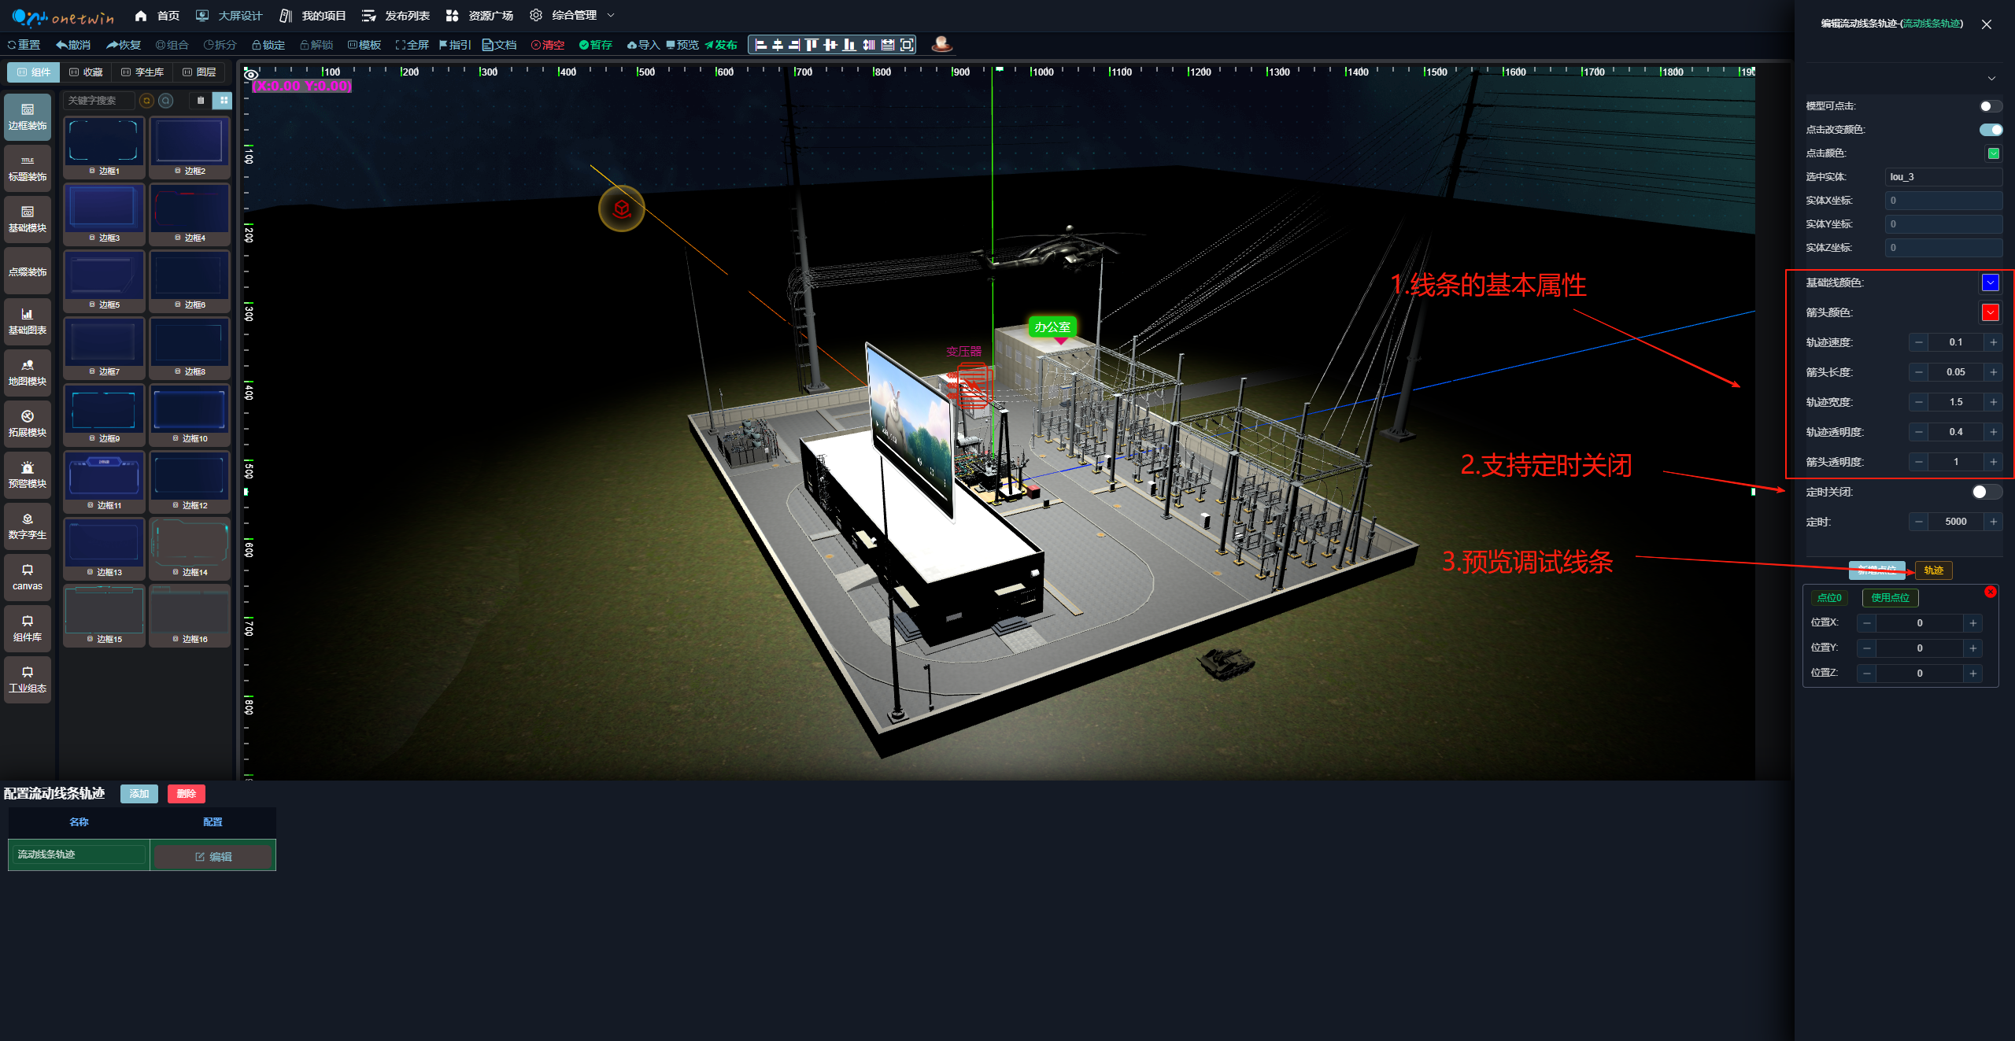
Task: Open the 箭头颜色 red color dropdown
Action: (x=1991, y=312)
